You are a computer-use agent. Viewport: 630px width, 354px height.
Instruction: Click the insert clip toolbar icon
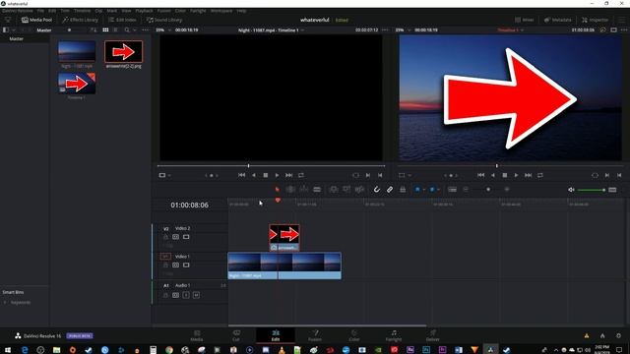click(x=333, y=190)
